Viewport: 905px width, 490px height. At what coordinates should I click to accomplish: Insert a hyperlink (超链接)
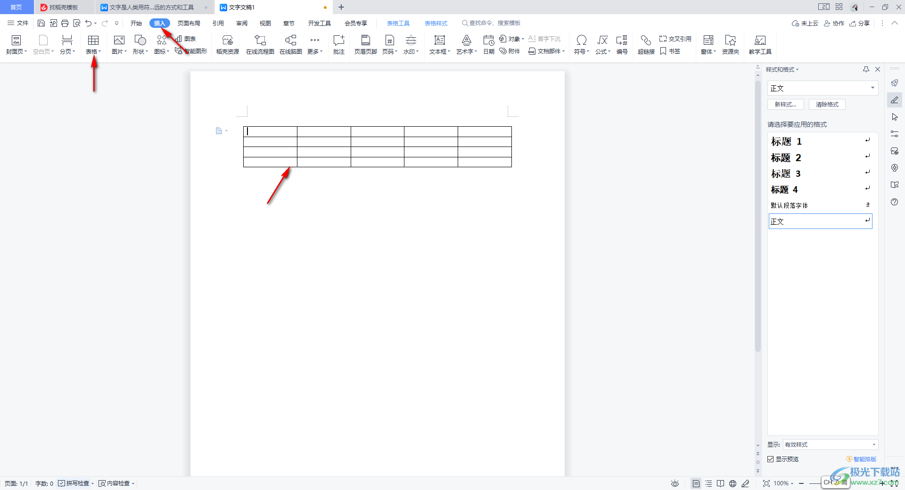pos(646,45)
